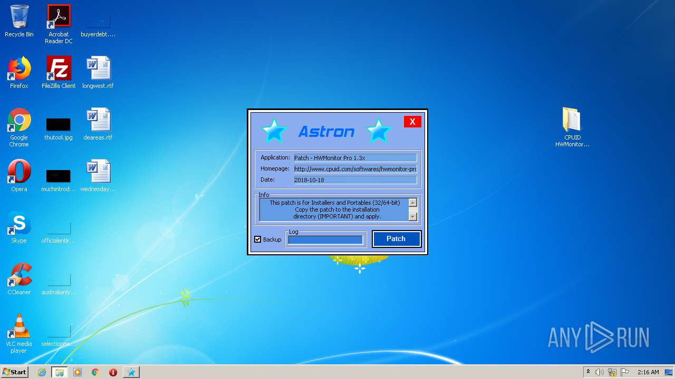Open Firefox desktop shortcut
This screenshot has height=379, width=675.
tap(19, 73)
